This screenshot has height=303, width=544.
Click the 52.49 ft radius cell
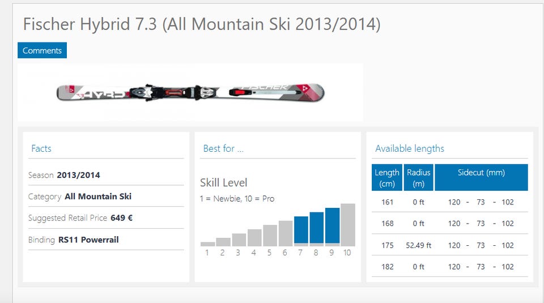419,245
